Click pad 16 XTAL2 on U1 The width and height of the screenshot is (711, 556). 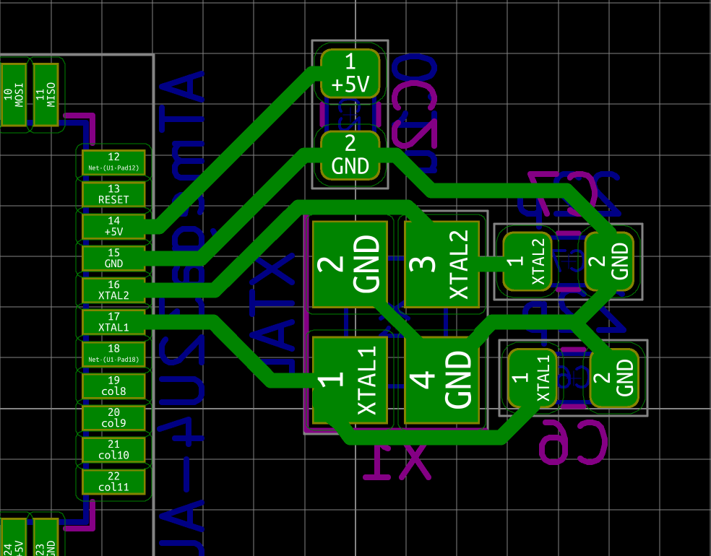coord(113,290)
